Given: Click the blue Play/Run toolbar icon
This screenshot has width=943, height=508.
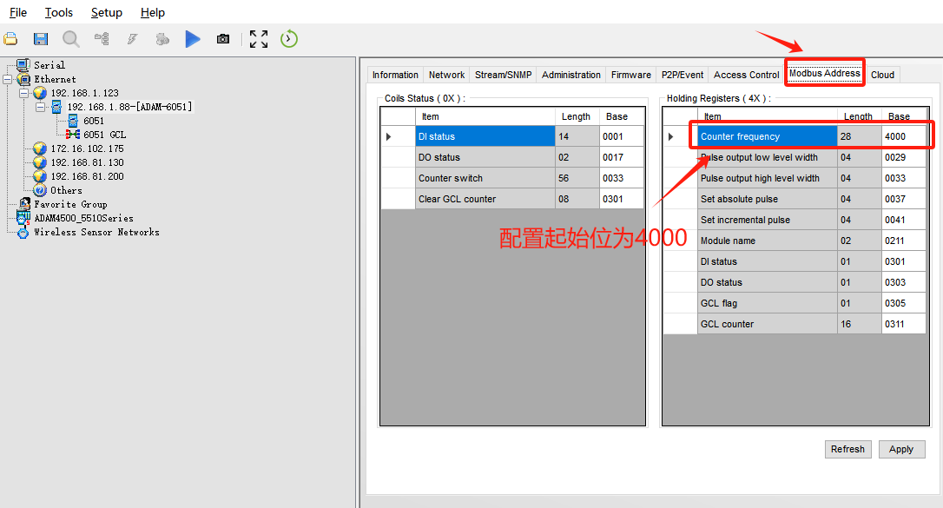Looking at the screenshot, I should 193,39.
